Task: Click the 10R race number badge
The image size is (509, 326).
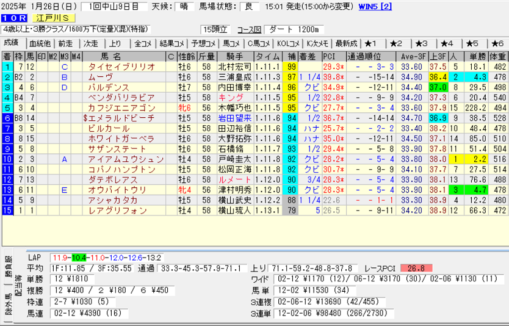Action: (13, 18)
